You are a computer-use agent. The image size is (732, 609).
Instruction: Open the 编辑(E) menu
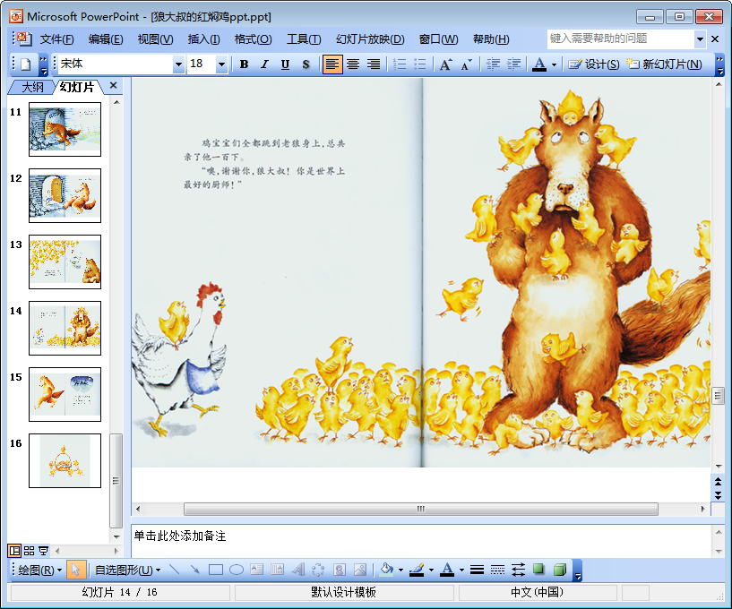(x=106, y=39)
